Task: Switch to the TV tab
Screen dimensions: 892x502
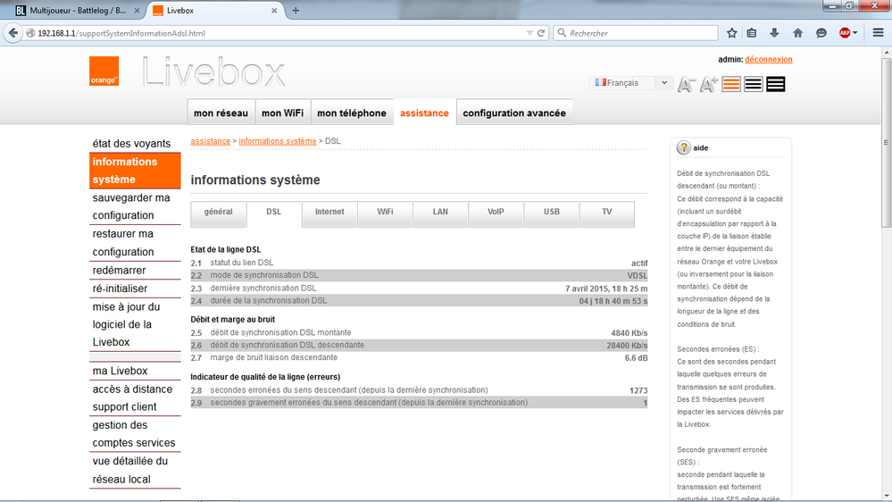Action: point(607,213)
